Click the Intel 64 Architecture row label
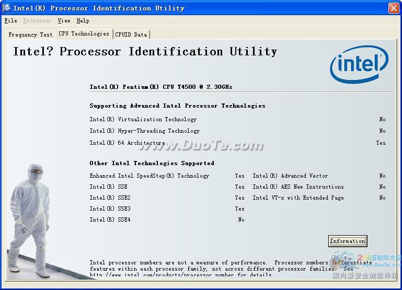Viewport: 402px width, 290px height. pyautogui.click(x=128, y=143)
